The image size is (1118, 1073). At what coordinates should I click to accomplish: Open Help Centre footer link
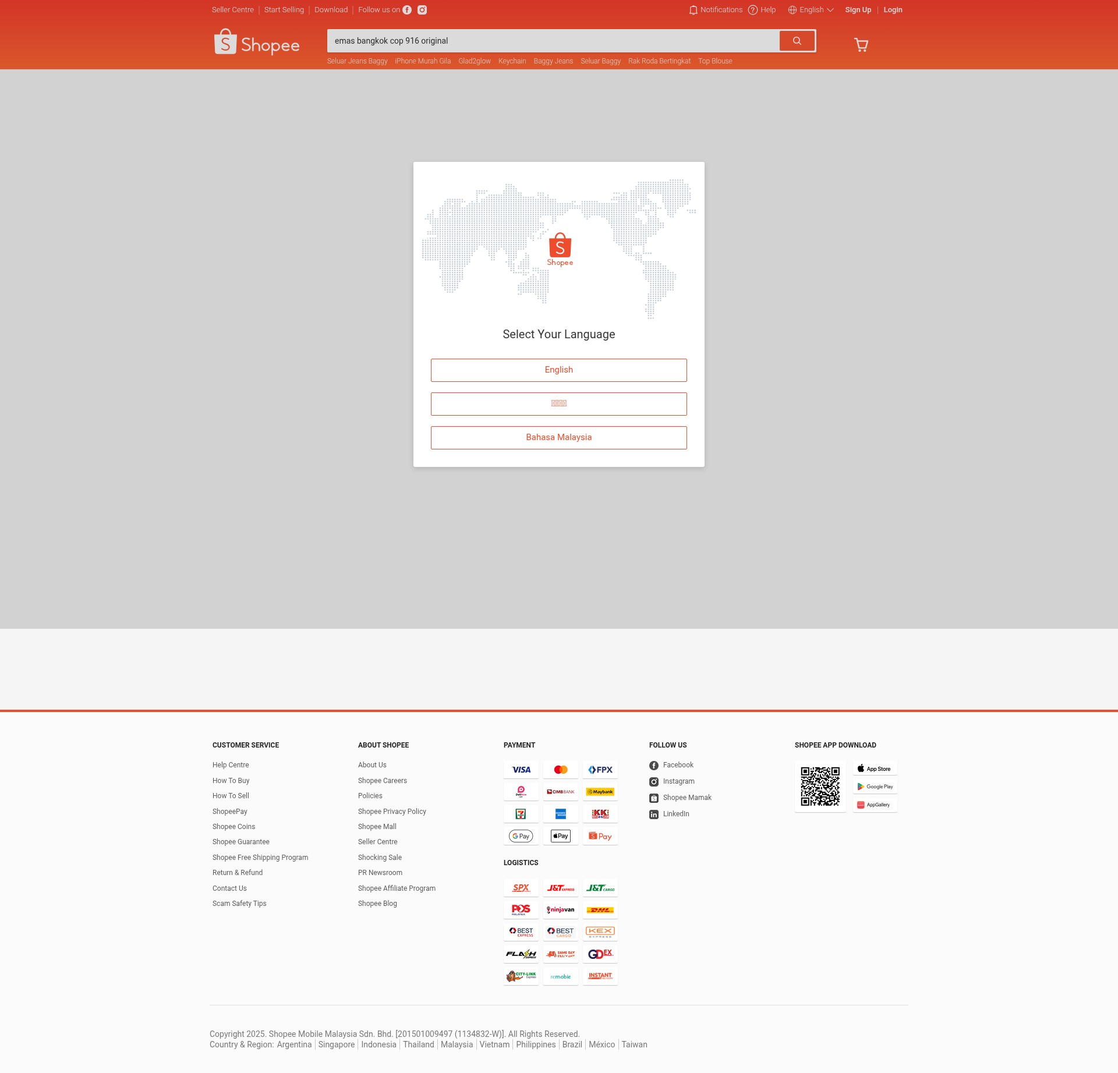(231, 765)
